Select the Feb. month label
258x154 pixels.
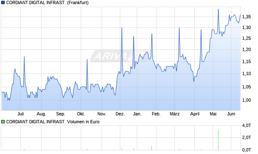[x=156, y=114]
